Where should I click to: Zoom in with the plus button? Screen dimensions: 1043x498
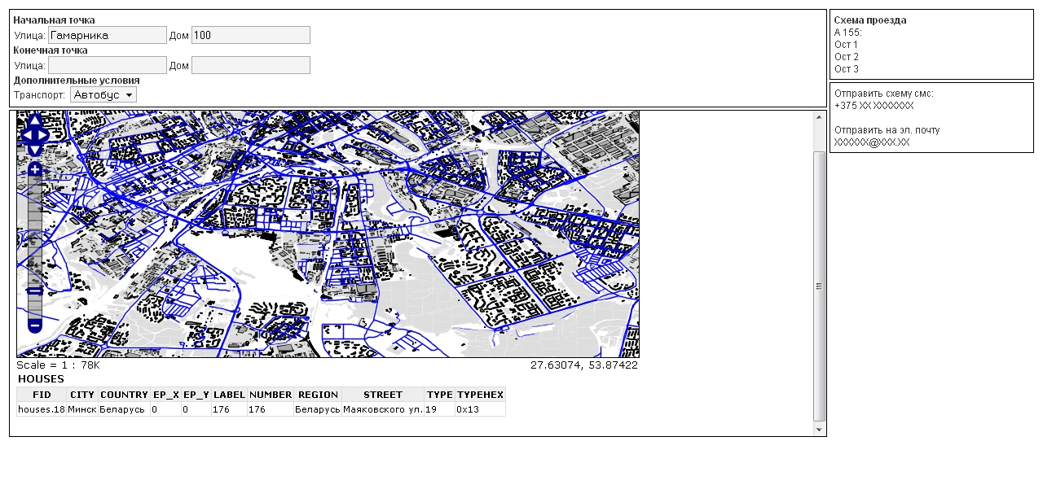click(33, 168)
